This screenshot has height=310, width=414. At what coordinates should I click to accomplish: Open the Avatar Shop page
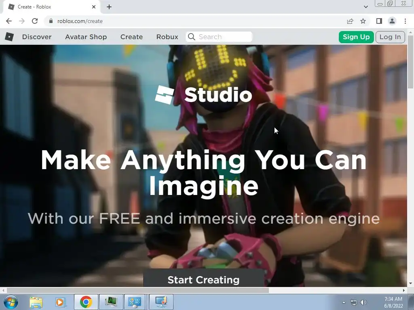click(x=86, y=37)
